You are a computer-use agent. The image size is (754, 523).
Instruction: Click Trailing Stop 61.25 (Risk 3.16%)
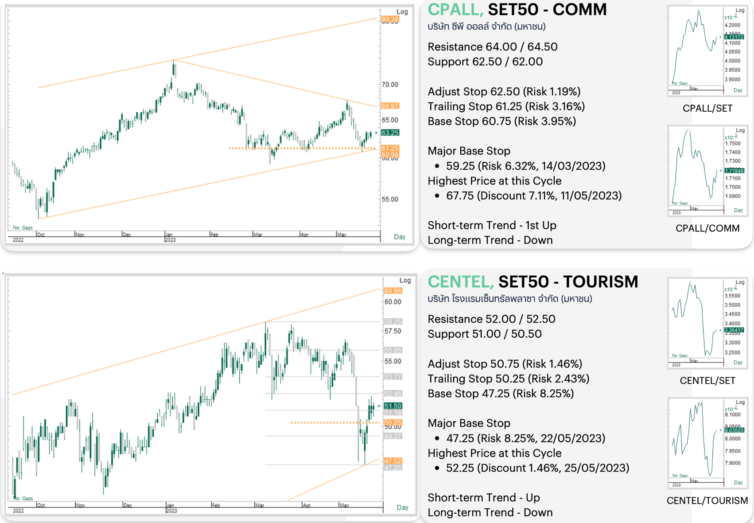tap(506, 106)
